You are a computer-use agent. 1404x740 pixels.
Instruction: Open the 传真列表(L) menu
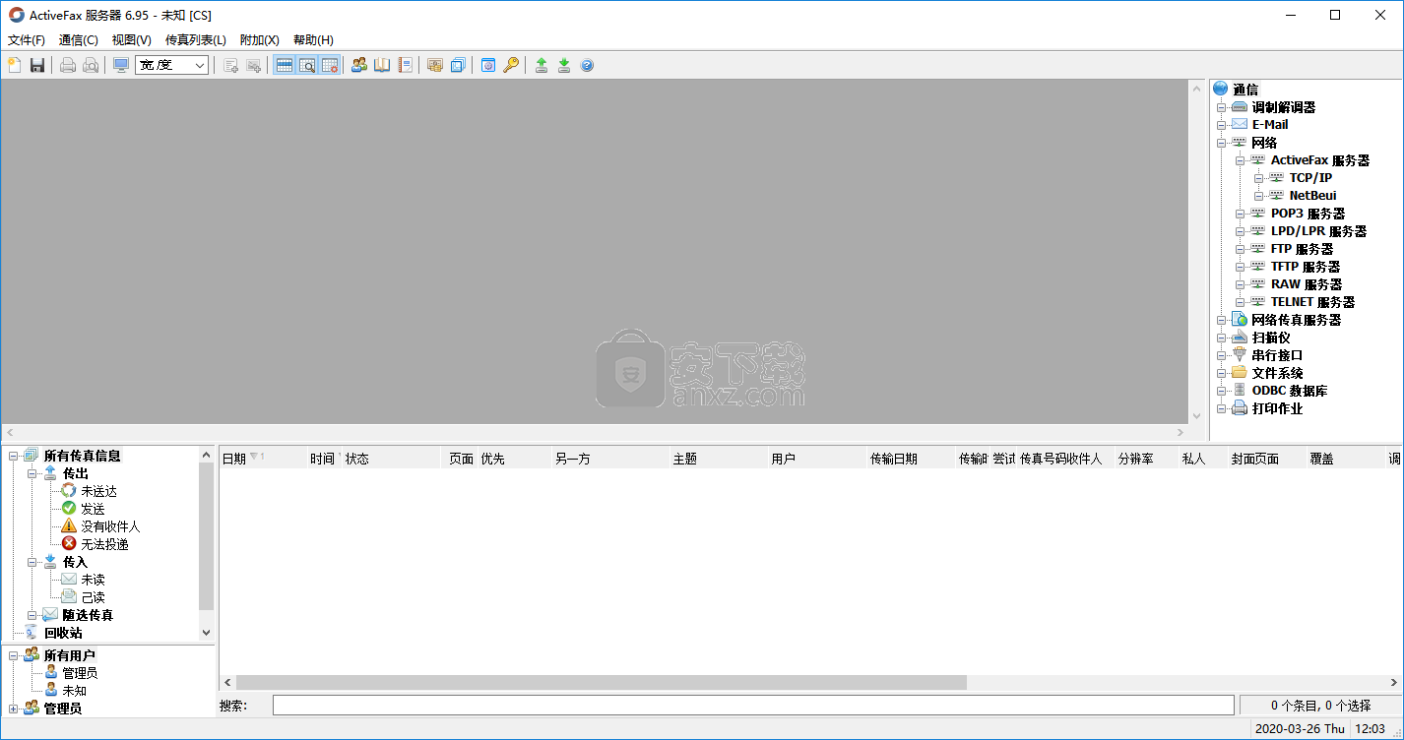[x=196, y=40]
